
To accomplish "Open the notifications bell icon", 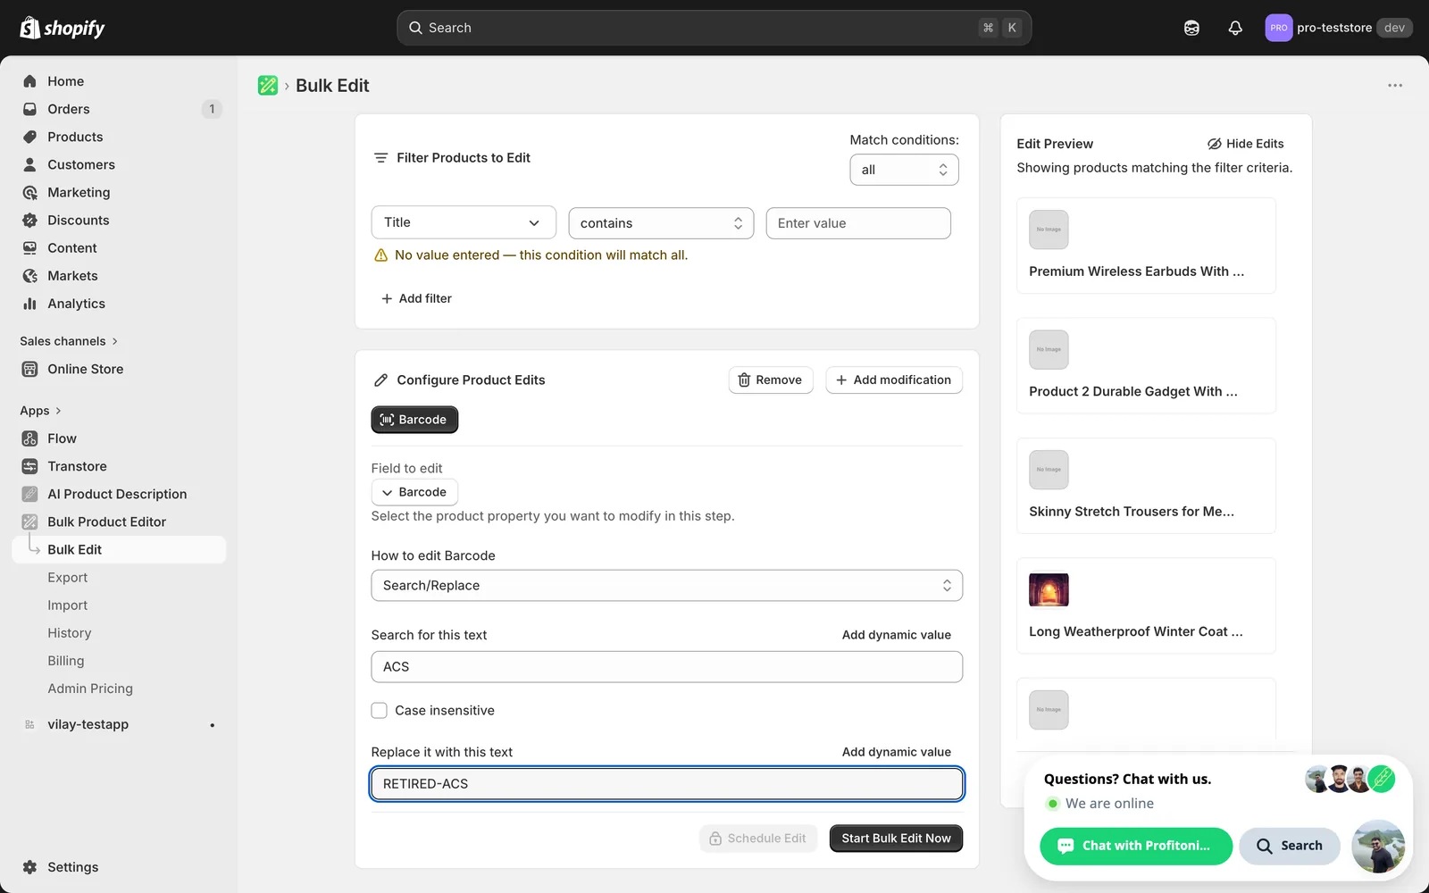I will (1235, 28).
